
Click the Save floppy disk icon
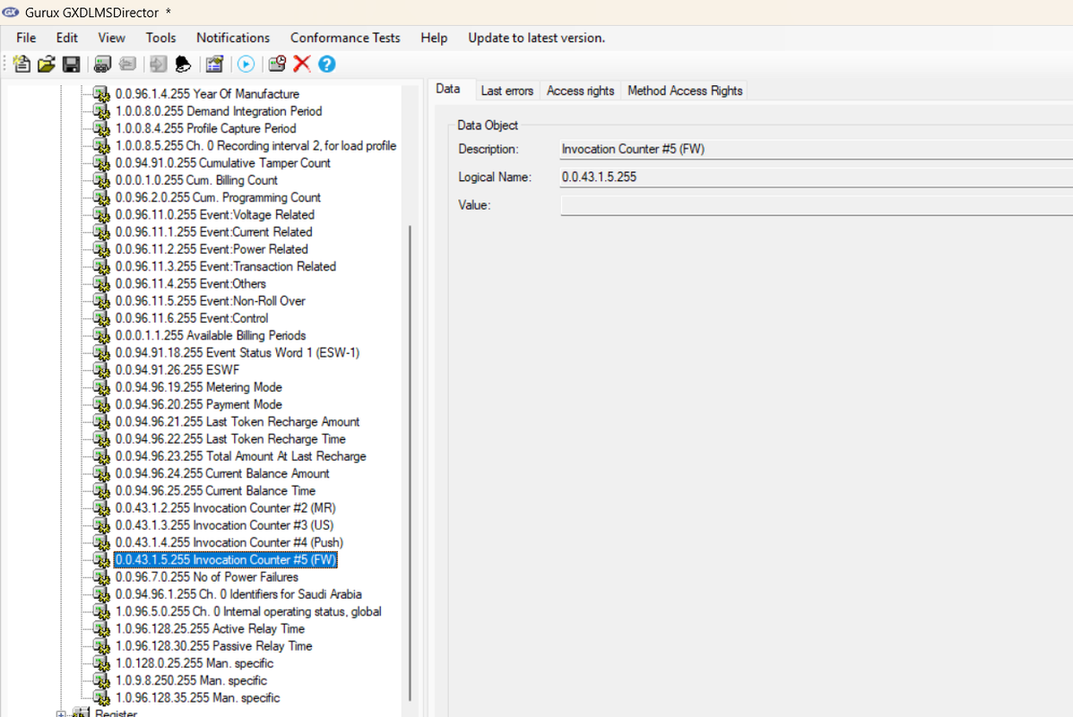[71, 65]
